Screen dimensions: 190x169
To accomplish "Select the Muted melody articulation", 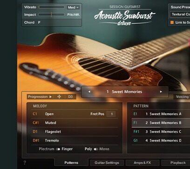I will (50, 123).
